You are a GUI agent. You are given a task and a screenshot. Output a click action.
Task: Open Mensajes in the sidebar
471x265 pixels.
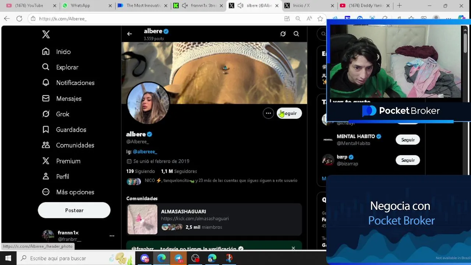(x=61, y=99)
